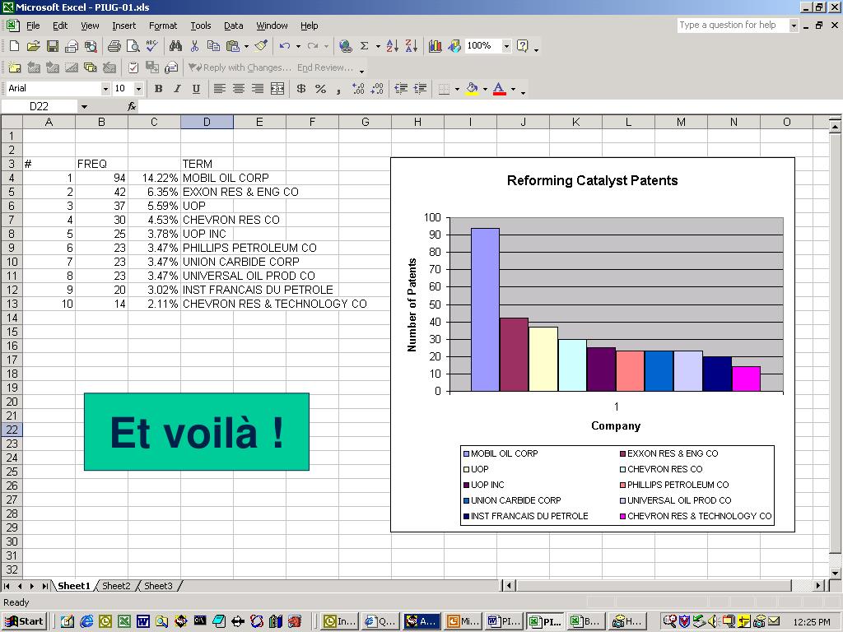
Task: Apply the yellow Fill Color swatch
Action: (472, 89)
